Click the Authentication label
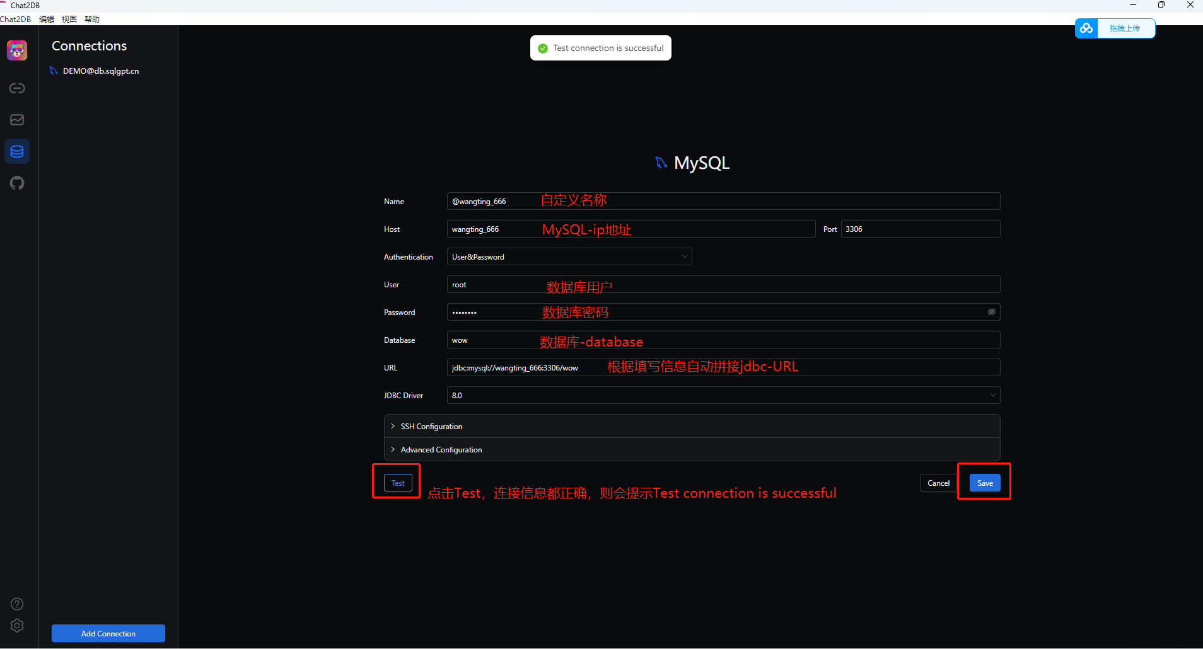The width and height of the screenshot is (1203, 649). 409,257
